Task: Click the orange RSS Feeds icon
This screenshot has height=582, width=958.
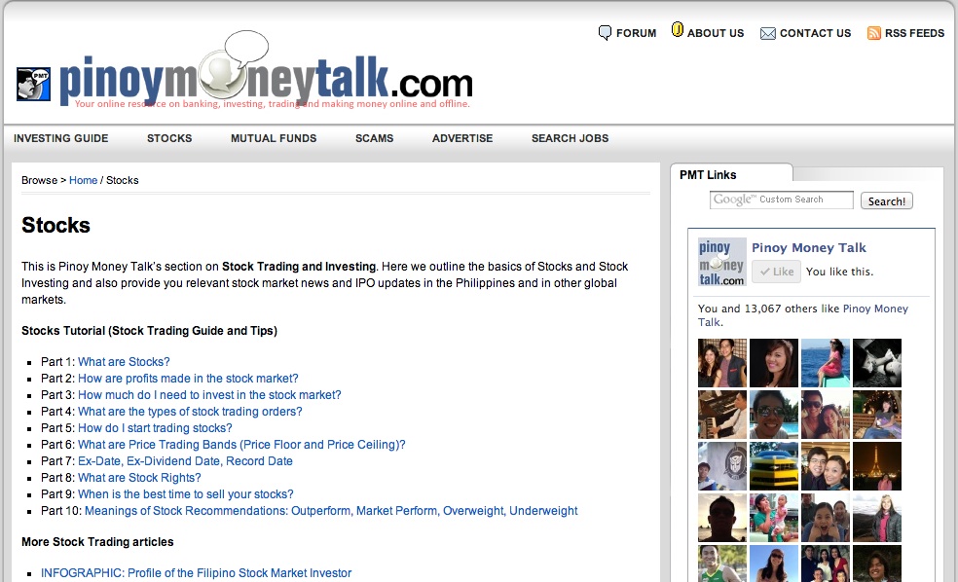Action: click(873, 33)
